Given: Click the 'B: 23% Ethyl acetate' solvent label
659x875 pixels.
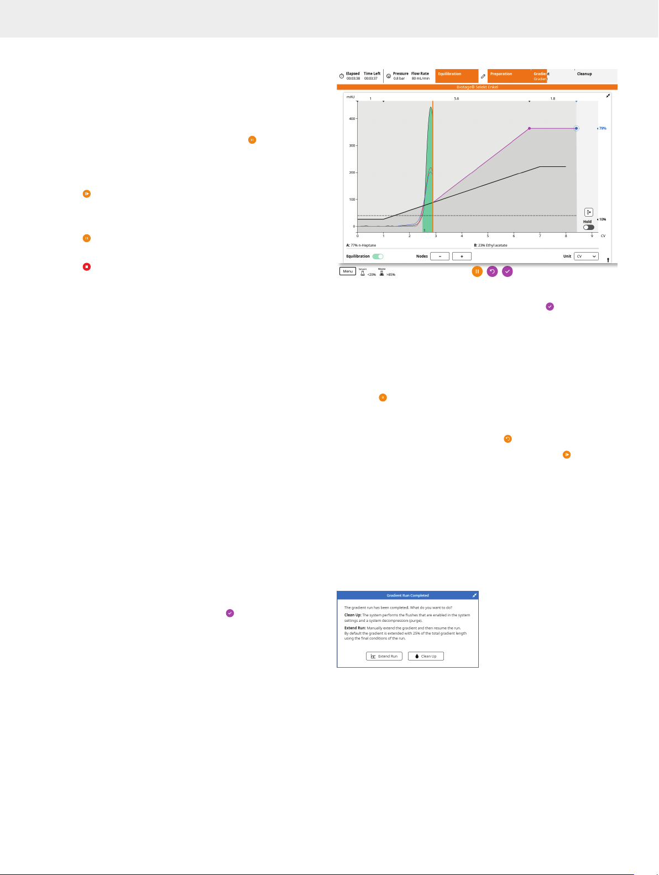Looking at the screenshot, I should pyautogui.click(x=490, y=245).
